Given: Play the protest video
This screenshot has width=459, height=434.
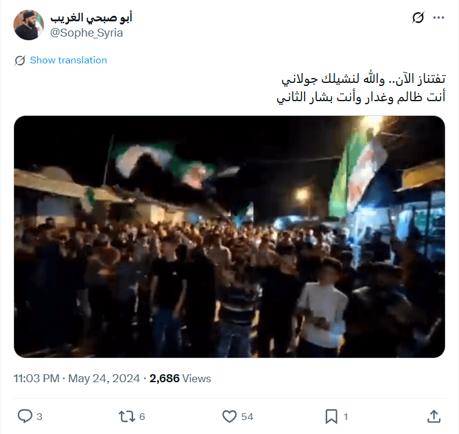Looking at the screenshot, I should click(229, 237).
